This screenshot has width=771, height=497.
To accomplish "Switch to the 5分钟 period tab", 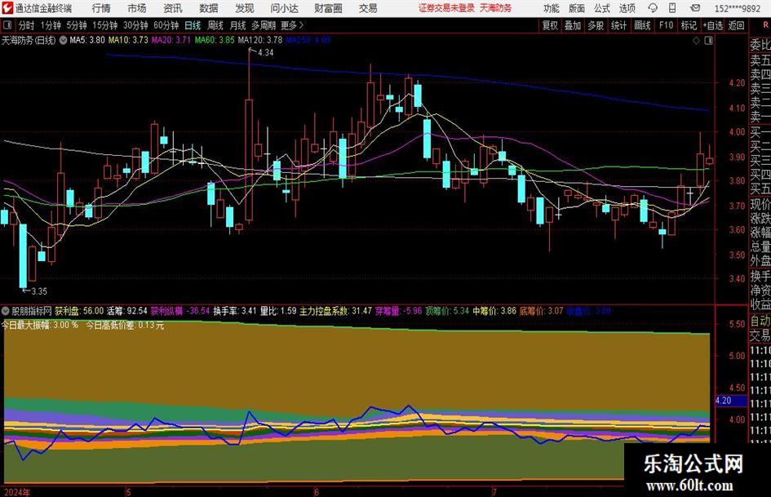I will pyautogui.click(x=77, y=25).
